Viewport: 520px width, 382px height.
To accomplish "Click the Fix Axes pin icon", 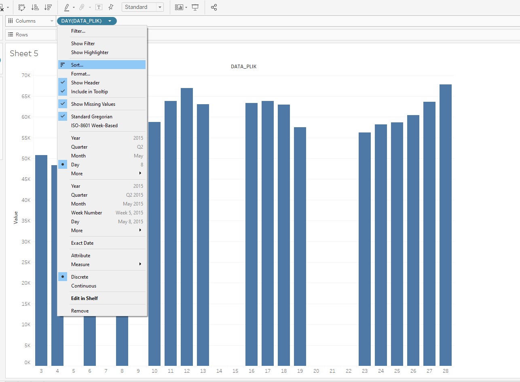I will point(111,7).
